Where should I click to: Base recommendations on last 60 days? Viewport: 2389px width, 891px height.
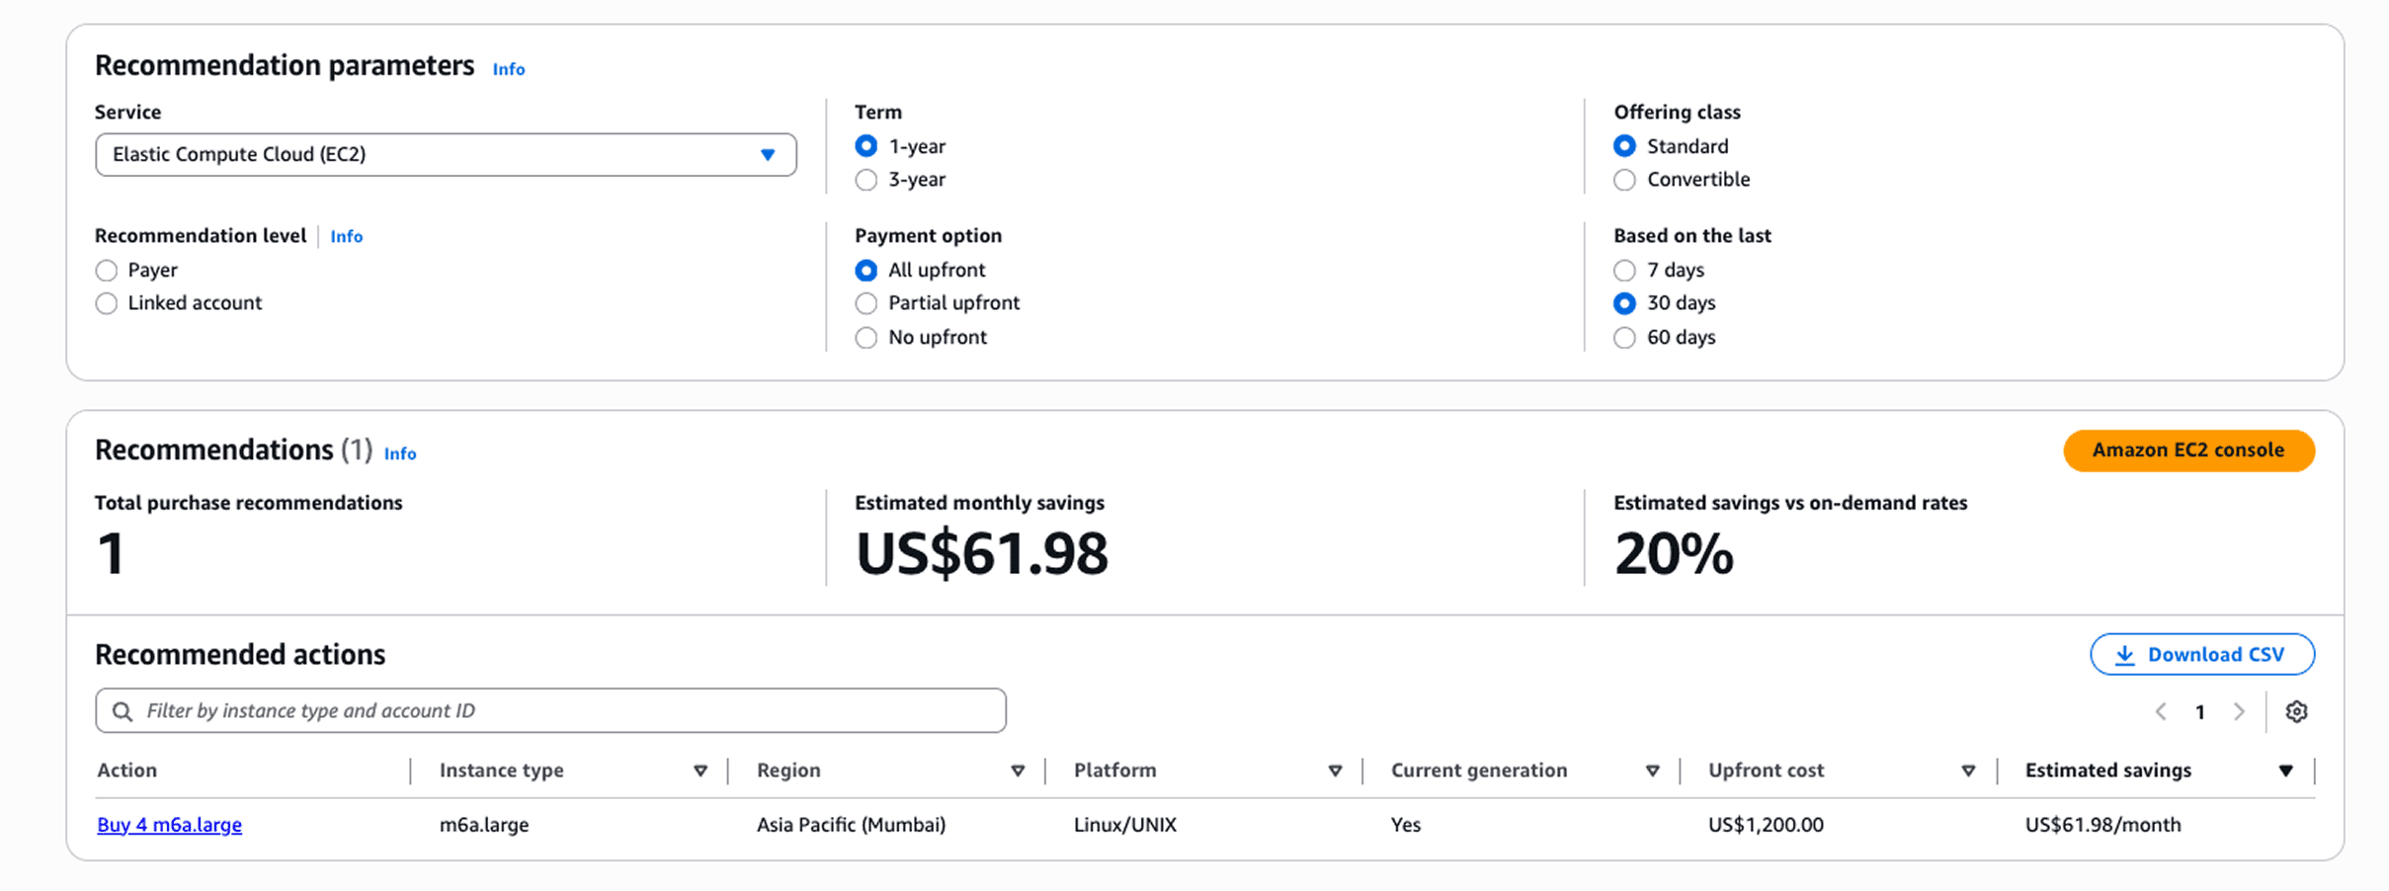(x=1624, y=338)
